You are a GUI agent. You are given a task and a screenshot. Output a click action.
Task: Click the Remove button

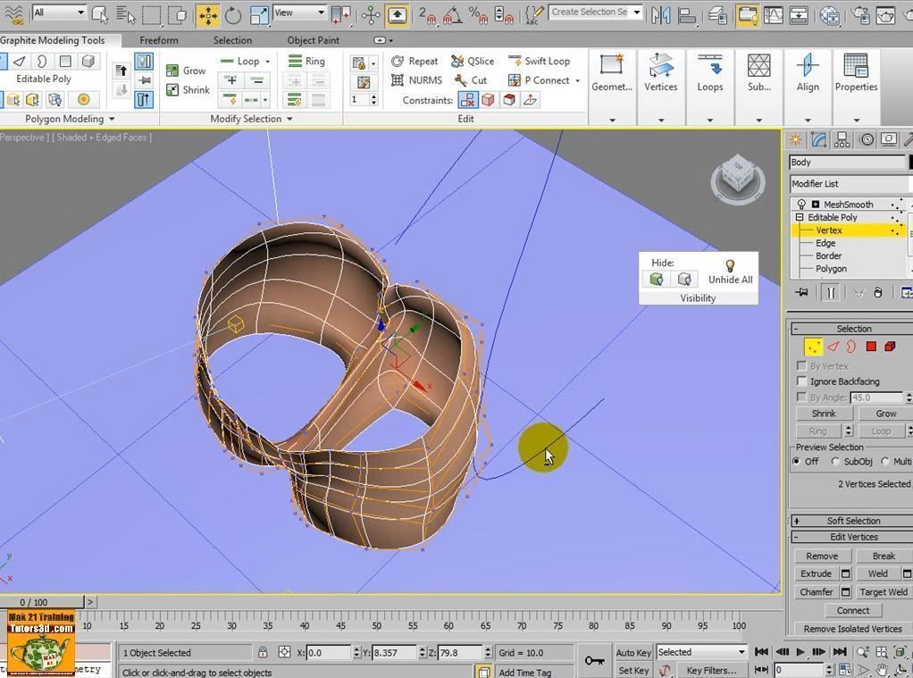822,556
